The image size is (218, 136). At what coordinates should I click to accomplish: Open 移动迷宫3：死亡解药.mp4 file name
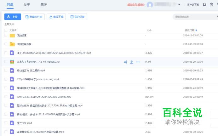click(x=31, y=71)
